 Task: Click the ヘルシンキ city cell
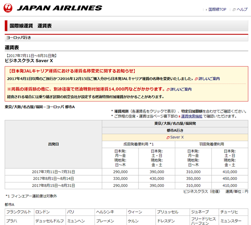pyautogui.click(x=110, y=212)
